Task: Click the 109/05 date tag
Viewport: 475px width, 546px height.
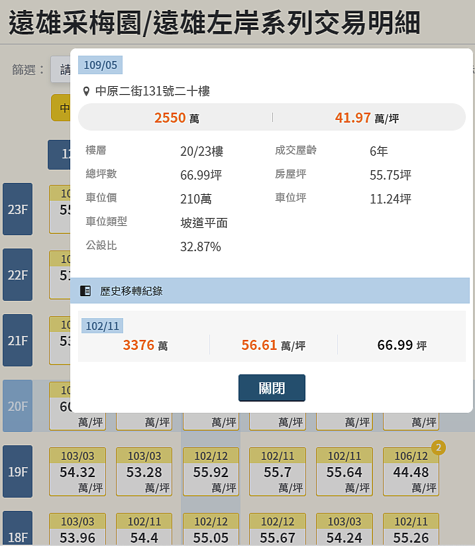Action: click(100, 65)
